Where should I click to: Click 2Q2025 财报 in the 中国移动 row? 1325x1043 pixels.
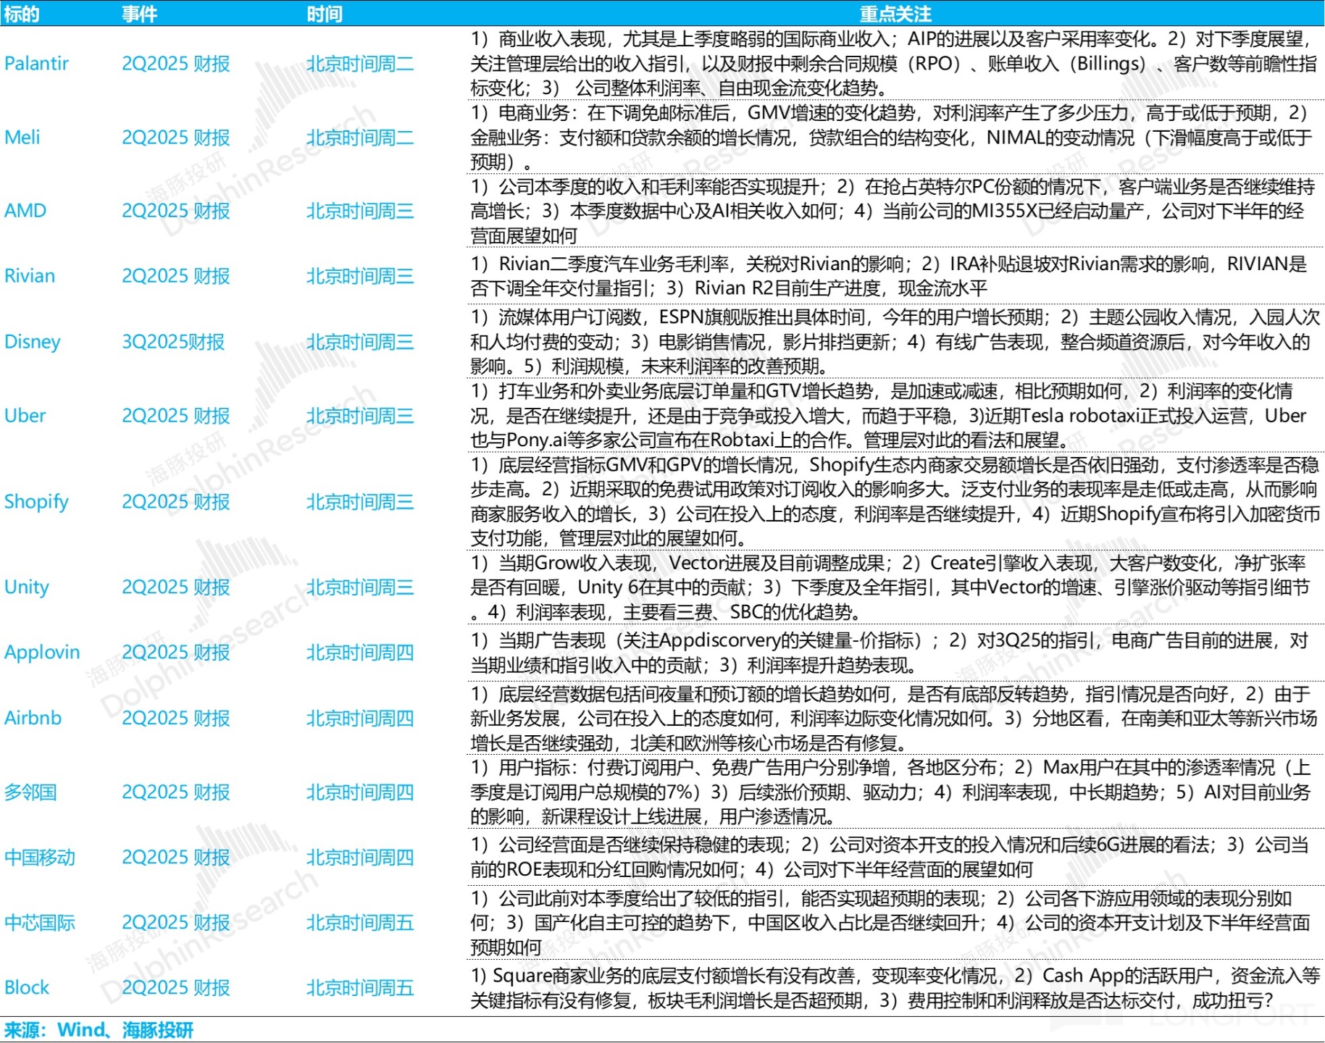pyautogui.click(x=176, y=858)
